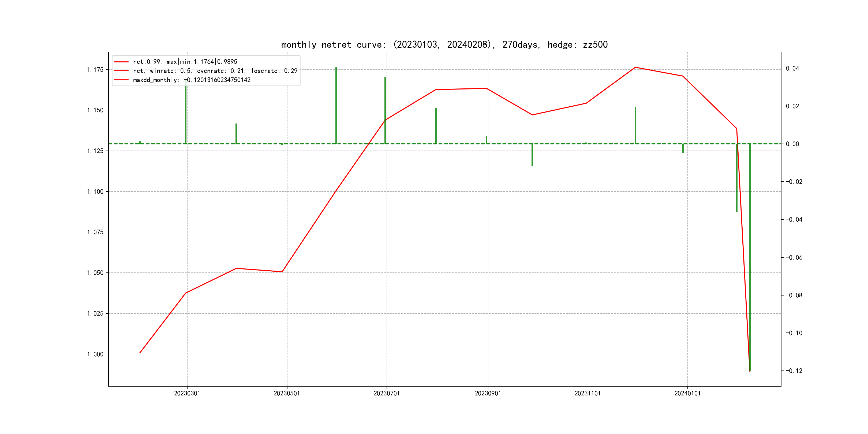868x434 pixels.
Task: Click the left y-axis label 1.175
Action: pyautogui.click(x=95, y=70)
